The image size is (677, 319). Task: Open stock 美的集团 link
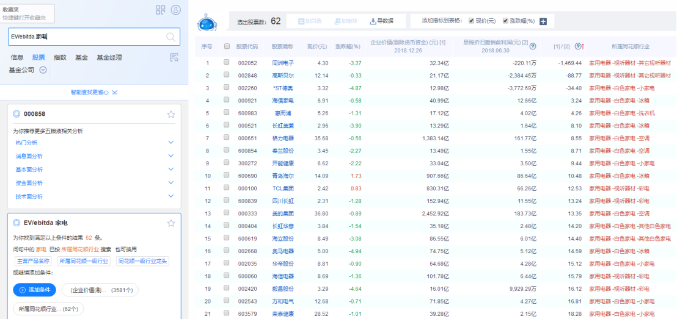tap(283, 213)
